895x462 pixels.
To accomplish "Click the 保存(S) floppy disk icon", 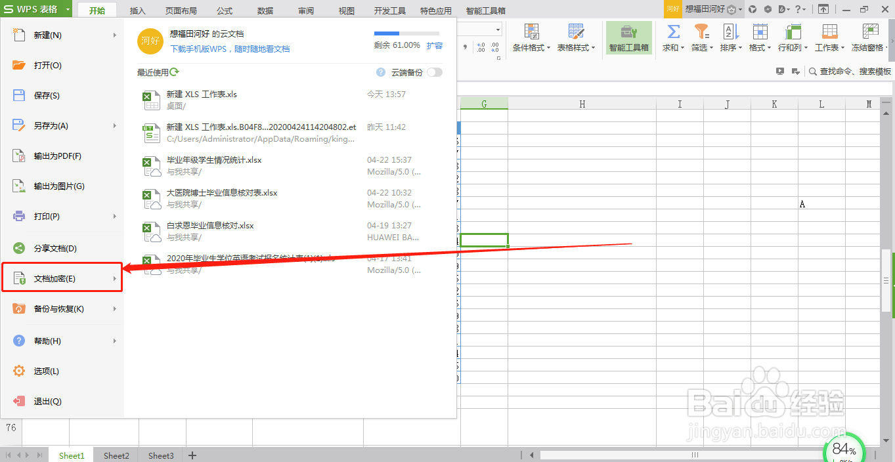I will (19, 95).
